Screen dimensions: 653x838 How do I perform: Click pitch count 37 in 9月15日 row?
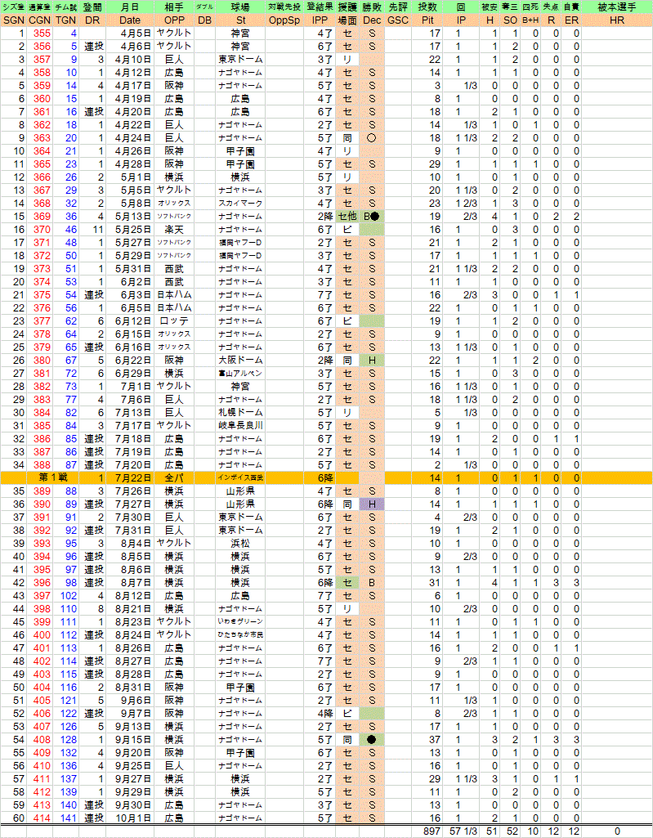tap(435, 740)
